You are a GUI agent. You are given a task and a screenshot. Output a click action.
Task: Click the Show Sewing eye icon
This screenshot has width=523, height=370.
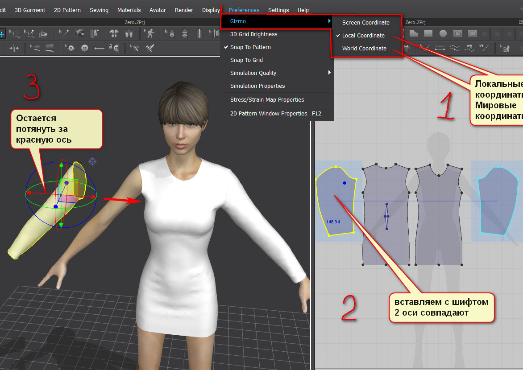coord(484,47)
